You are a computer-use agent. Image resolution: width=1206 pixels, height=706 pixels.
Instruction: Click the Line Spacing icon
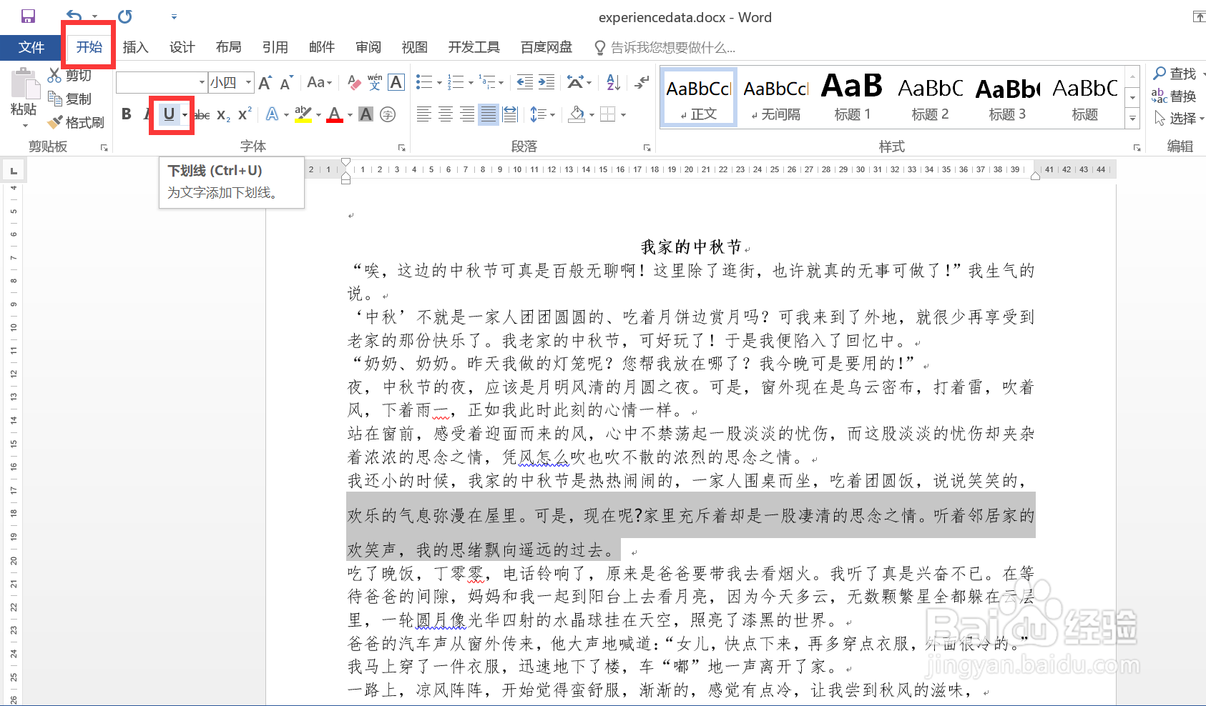538,114
